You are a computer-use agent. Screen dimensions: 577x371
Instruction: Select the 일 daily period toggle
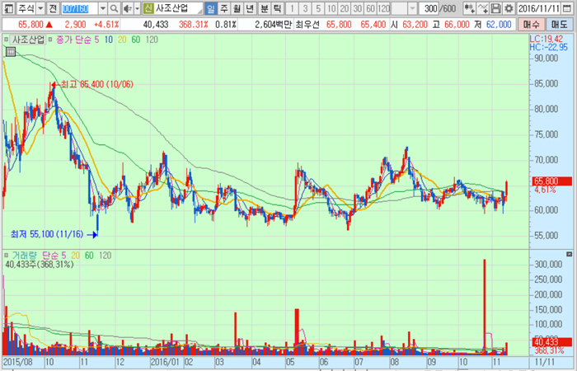point(211,8)
